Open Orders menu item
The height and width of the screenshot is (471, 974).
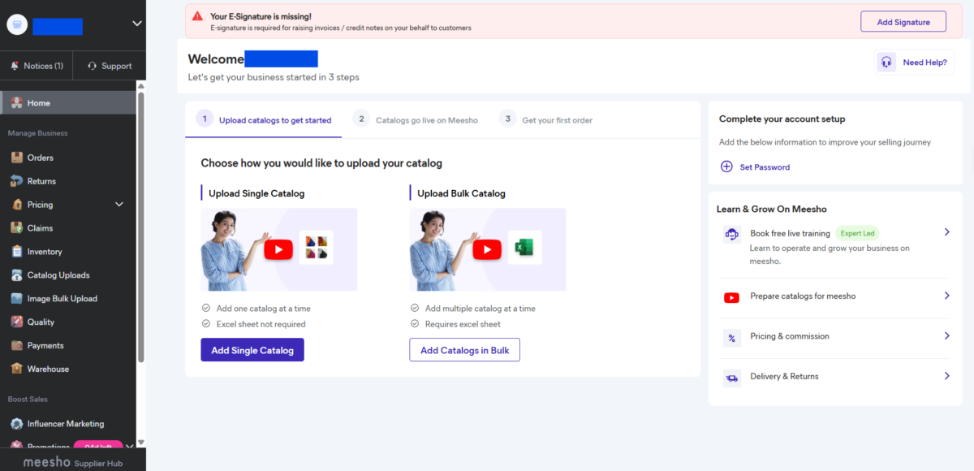point(68,158)
